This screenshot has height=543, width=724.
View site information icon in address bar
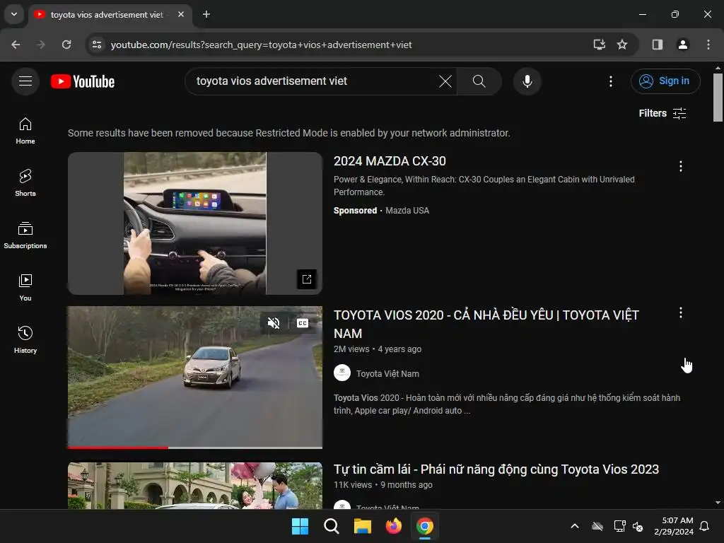[97, 45]
